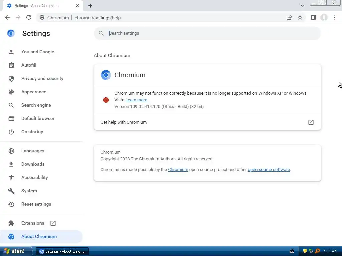The image size is (342, 256).
Task: Share this page icon in address bar
Action: [x=289, y=18]
